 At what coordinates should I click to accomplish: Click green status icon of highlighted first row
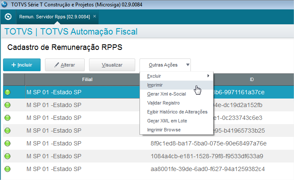(8, 92)
